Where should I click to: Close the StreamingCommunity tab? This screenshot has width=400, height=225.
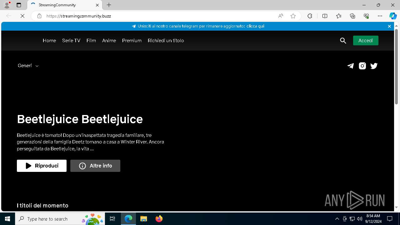tap(97, 5)
